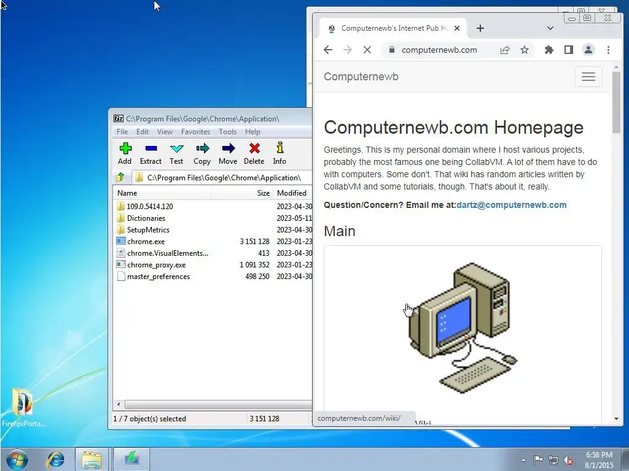Select chrome_proxy.exe in the list
Viewport: 629px width, 471px height.
[x=156, y=264]
